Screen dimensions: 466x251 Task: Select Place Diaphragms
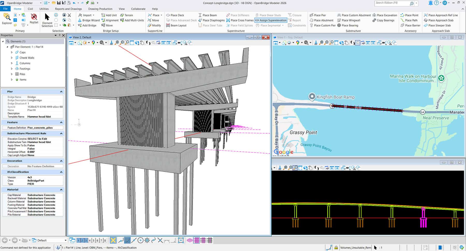211,20
